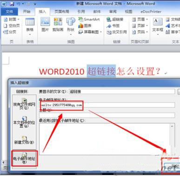
Task: Insert a page break with 分页
Action: click(x=10, y=32)
